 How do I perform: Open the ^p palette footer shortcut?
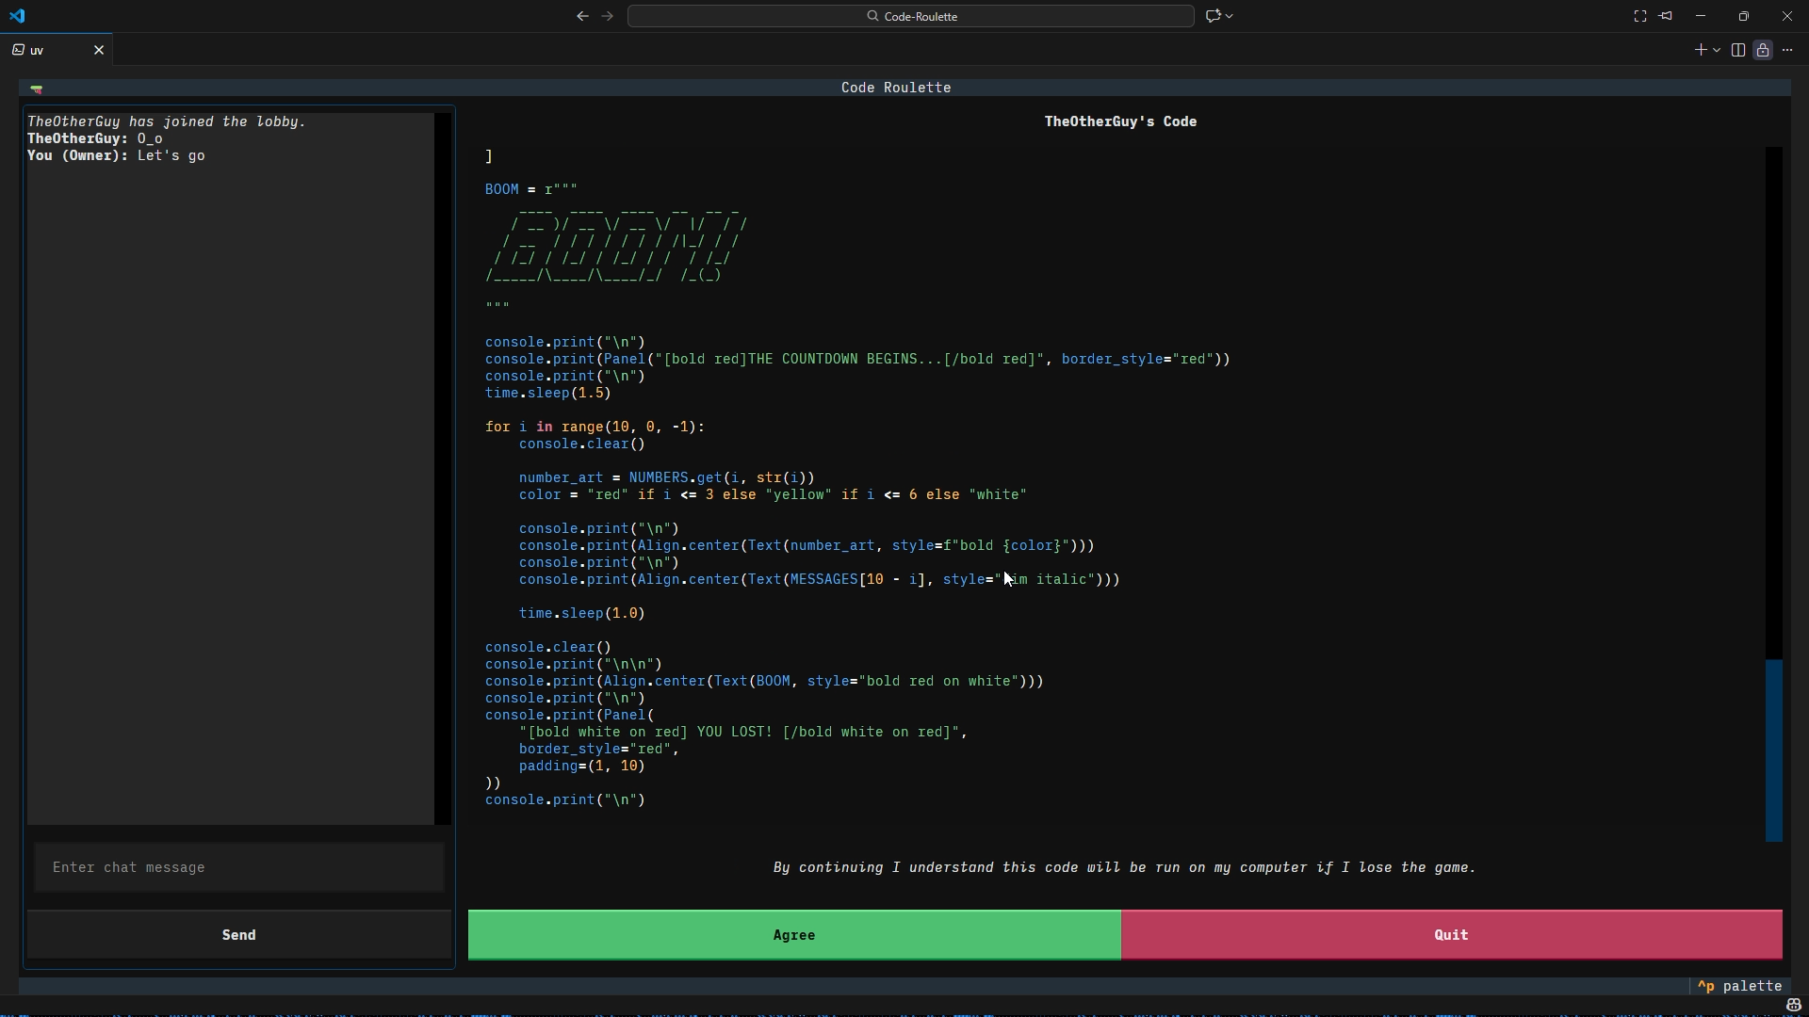(1739, 986)
